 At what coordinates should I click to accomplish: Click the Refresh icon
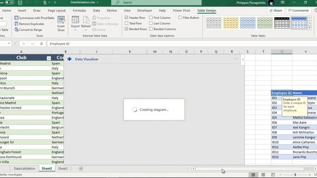(x=86, y=20)
